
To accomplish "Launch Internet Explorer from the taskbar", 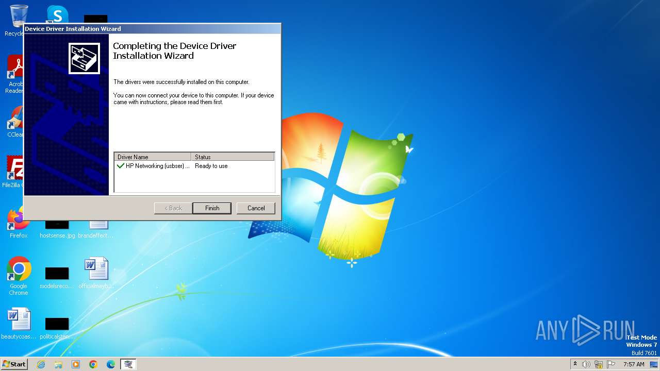I will coord(41,364).
